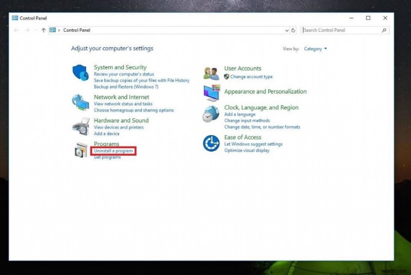The height and width of the screenshot is (275, 411).
Task: Click the refresh button beside address bar
Action: click(293, 30)
